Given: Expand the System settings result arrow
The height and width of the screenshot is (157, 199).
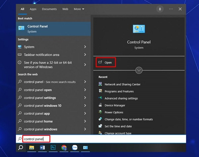Looking at the screenshot, I should pyautogui.click(x=85, y=47).
